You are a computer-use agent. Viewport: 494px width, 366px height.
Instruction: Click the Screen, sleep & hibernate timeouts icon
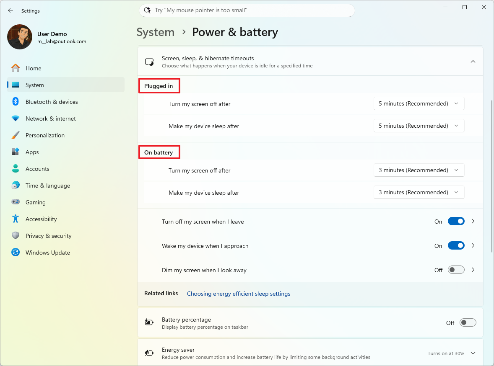pos(149,61)
